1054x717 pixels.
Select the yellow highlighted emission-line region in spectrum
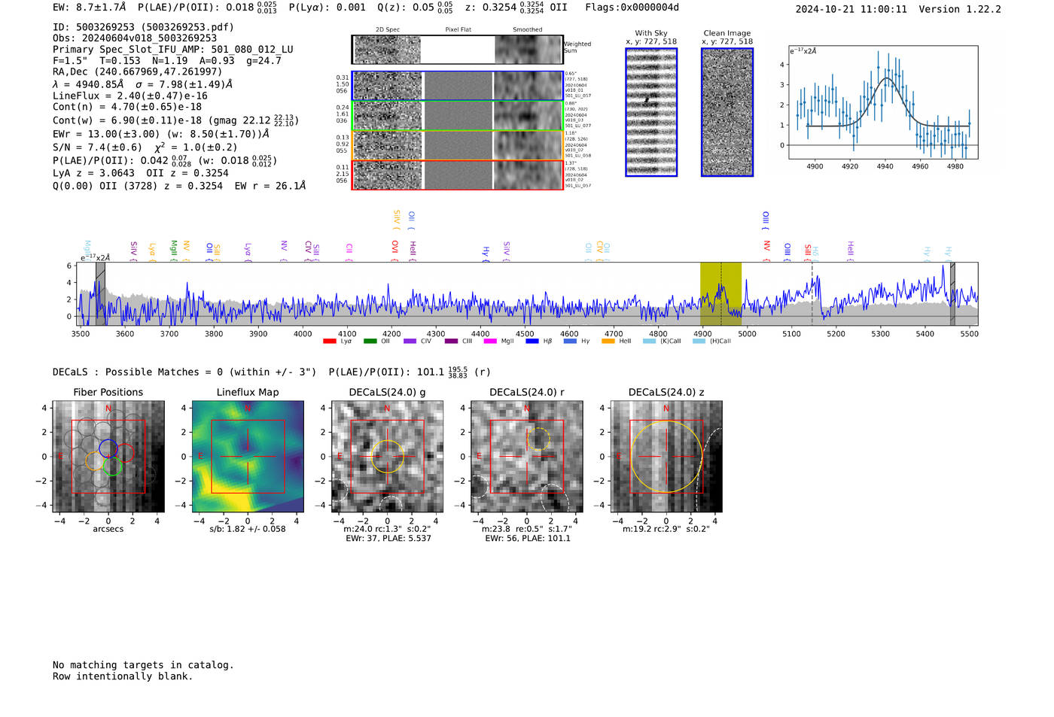(720, 293)
